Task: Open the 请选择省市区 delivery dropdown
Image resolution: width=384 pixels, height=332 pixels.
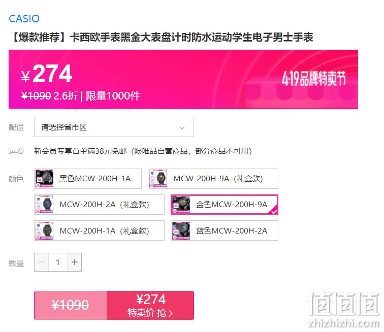Action: click(114, 127)
